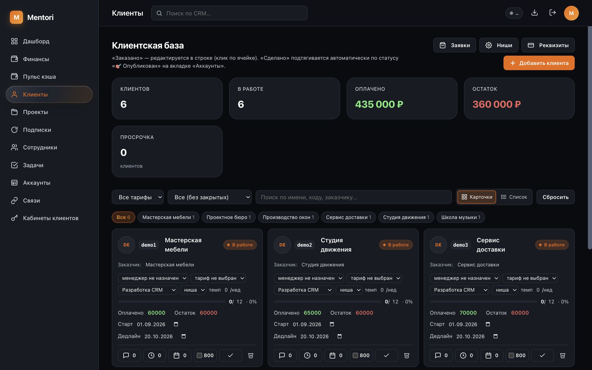Expand the Все тарифы dropdown
This screenshot has width=592, height=370.
coord(138,197)
